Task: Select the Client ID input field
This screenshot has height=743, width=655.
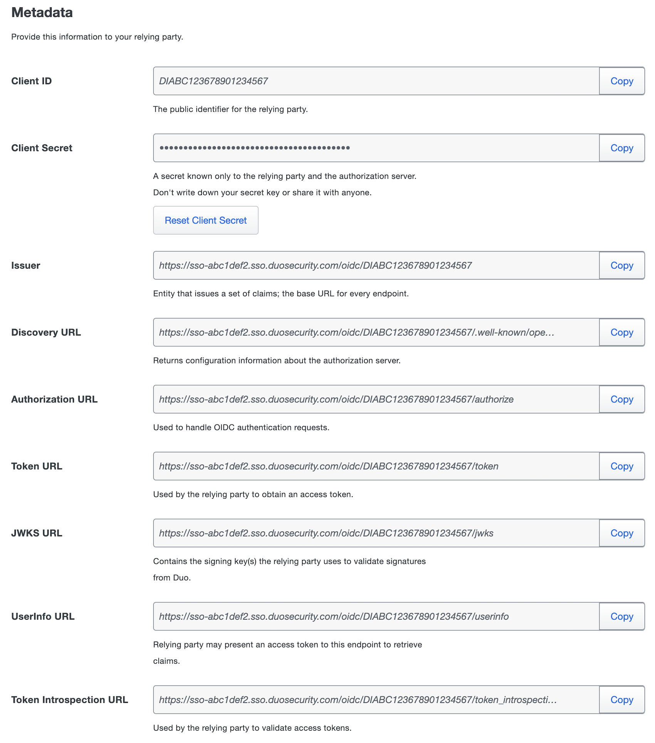Action: (376, 81)
